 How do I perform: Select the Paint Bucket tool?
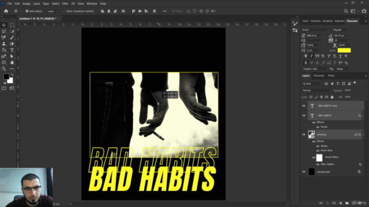4,50
